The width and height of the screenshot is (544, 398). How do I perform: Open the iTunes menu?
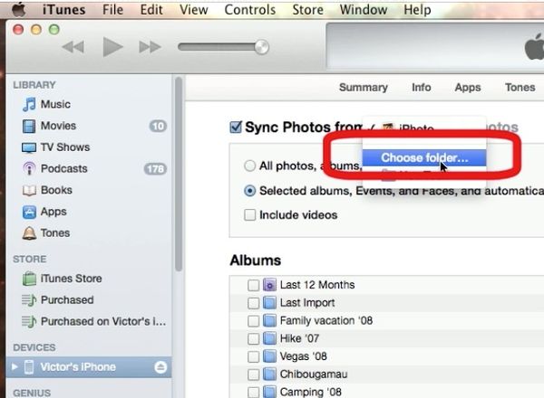coord(63,10)
